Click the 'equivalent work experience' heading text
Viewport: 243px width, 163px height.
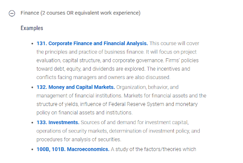pyautogui.click(x=107, y=13)
